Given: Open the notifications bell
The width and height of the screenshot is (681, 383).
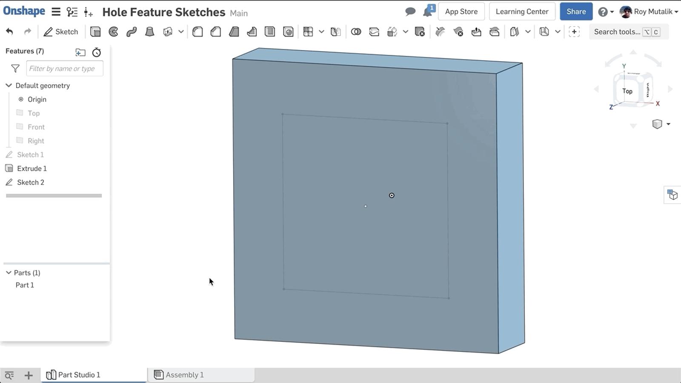Looking at the screenshot, I should [428, 11].
